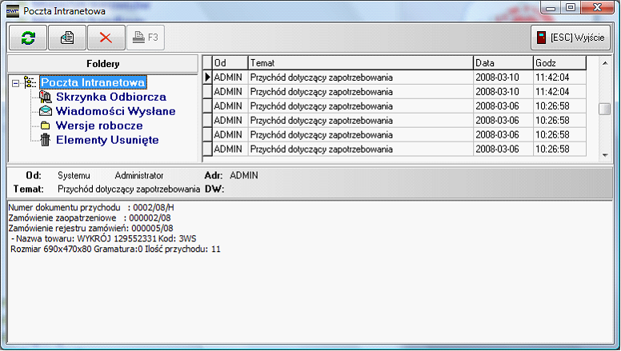This screenshot has width=621, height=351.
Task: Click the Skrzynka Odbiorcza inbox icon
Action: [45, 97]
